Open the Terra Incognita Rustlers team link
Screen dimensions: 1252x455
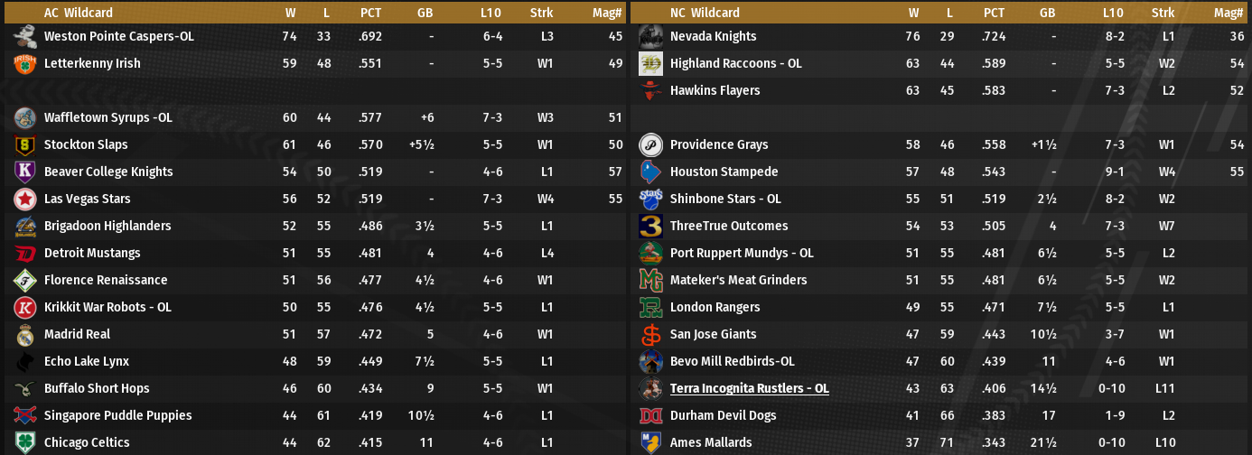click(749, 388)
